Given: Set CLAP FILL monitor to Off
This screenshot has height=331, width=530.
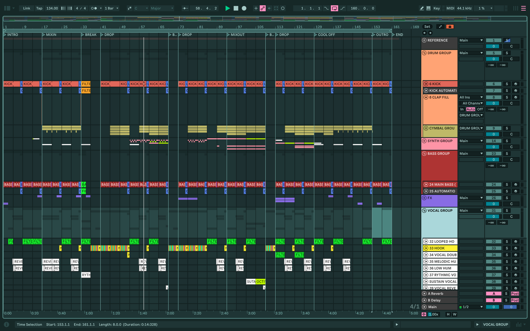Looking at the screenshot, I should (x=480, y=109).
